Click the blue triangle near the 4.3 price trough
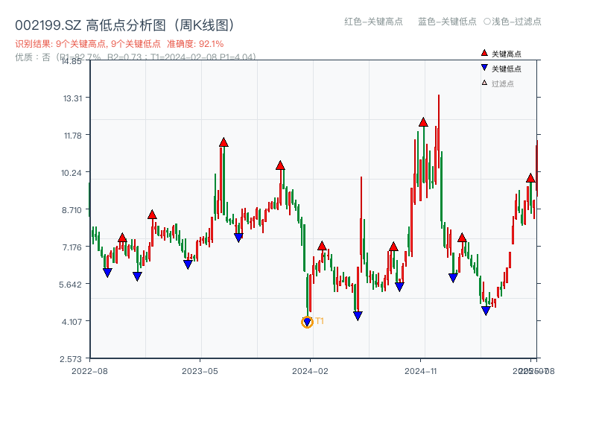This screenshot has height=447, width=596. tap(358, 315)
